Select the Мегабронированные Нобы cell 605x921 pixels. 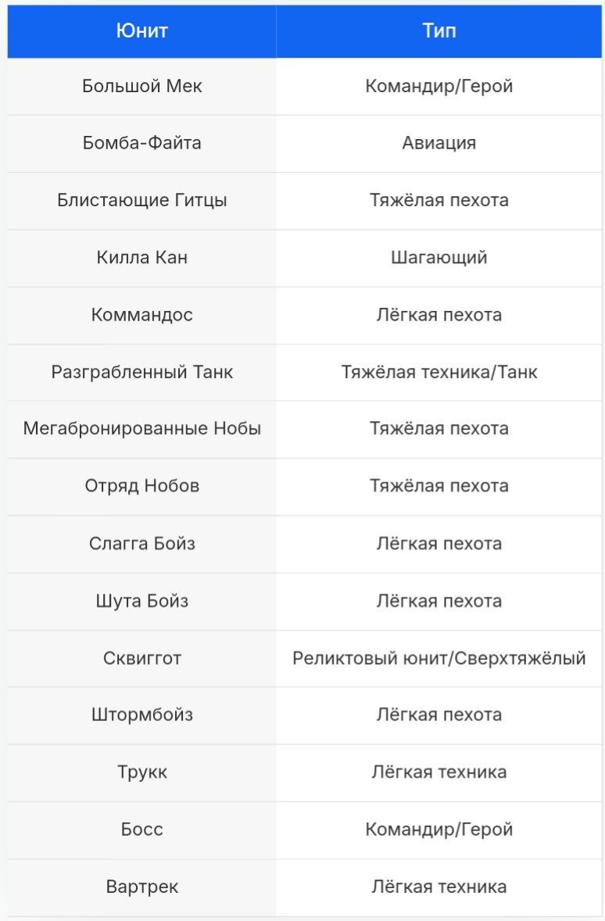click(x=141, y=428)
